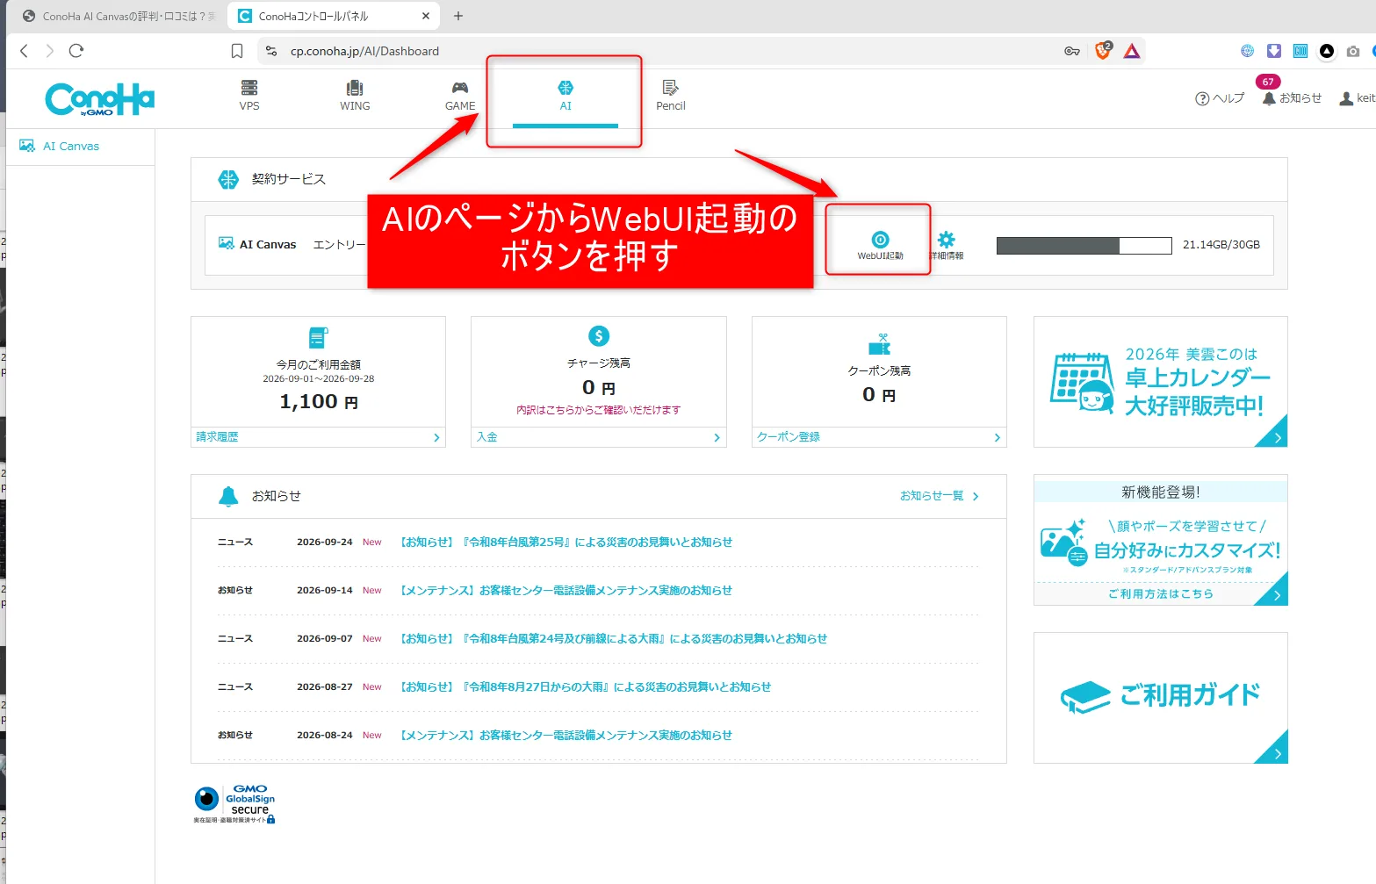Open the 新機能登場 customize banner

[1160, 540]
